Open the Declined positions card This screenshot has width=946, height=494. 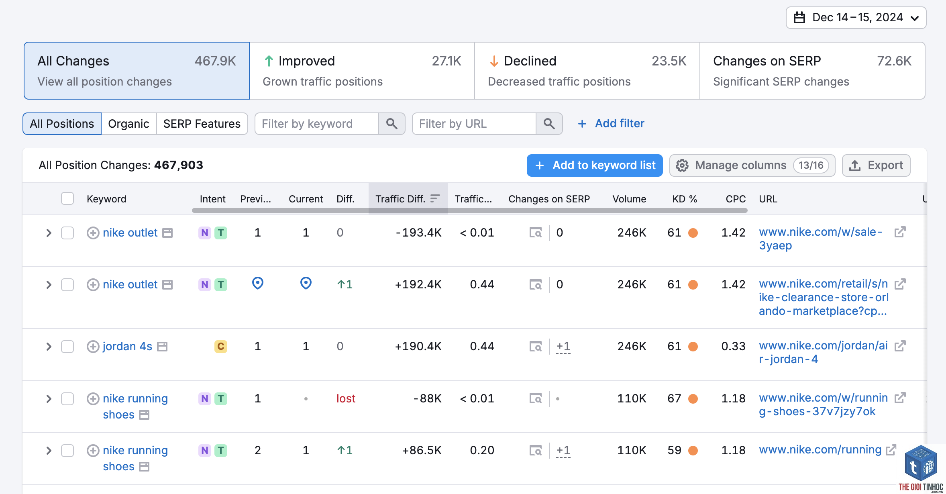pos(587,71)
